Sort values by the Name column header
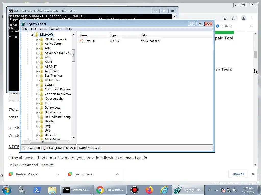 tap(93, 35)
